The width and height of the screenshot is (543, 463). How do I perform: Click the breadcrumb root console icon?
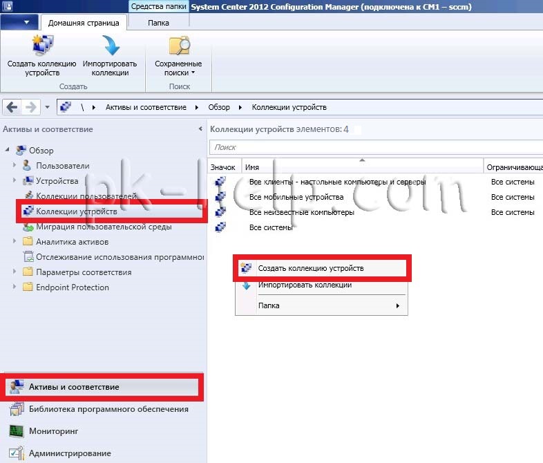pos(65,107)
